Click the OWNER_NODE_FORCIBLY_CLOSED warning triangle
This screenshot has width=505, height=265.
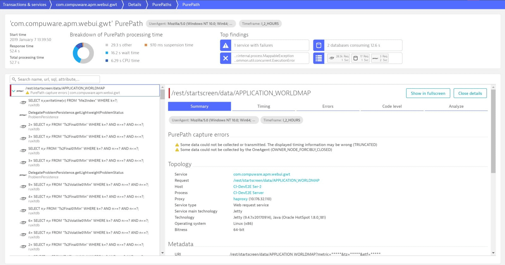[177, 150]
